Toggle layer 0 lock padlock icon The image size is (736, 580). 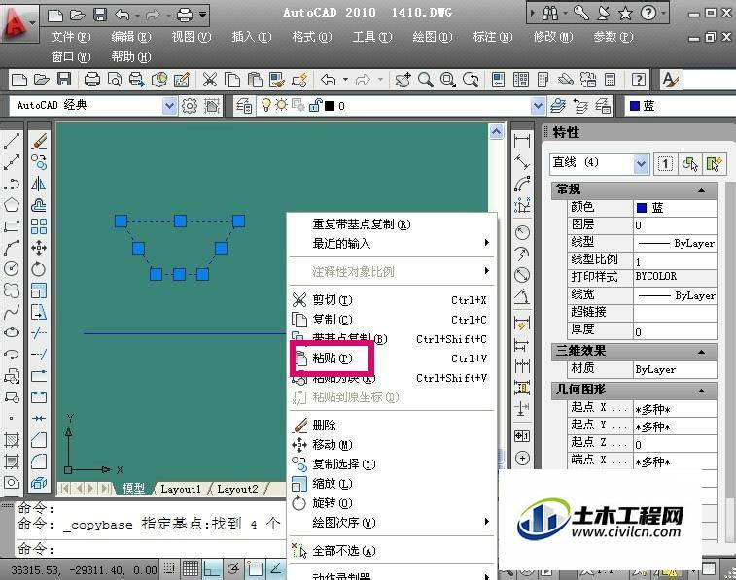[x=315, y=106]
